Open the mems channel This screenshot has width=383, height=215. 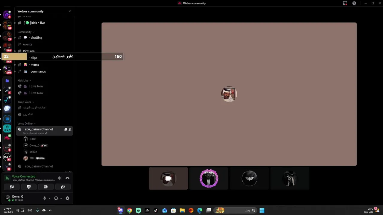(44, 65)
